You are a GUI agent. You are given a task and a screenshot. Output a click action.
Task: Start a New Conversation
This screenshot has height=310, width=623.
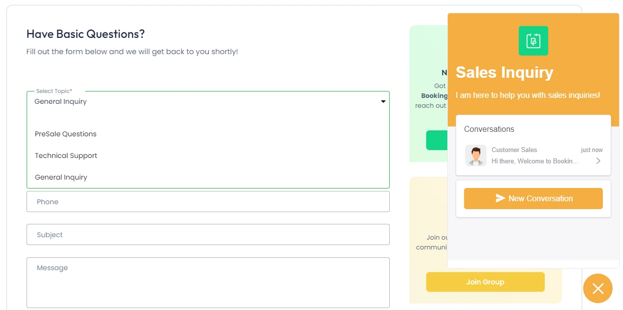pos(533,198)
